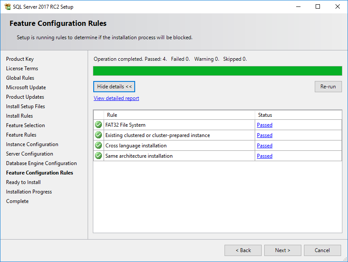Click the Status column header
The width and height of the screenshot is (348, 262).
click(298, 115)
